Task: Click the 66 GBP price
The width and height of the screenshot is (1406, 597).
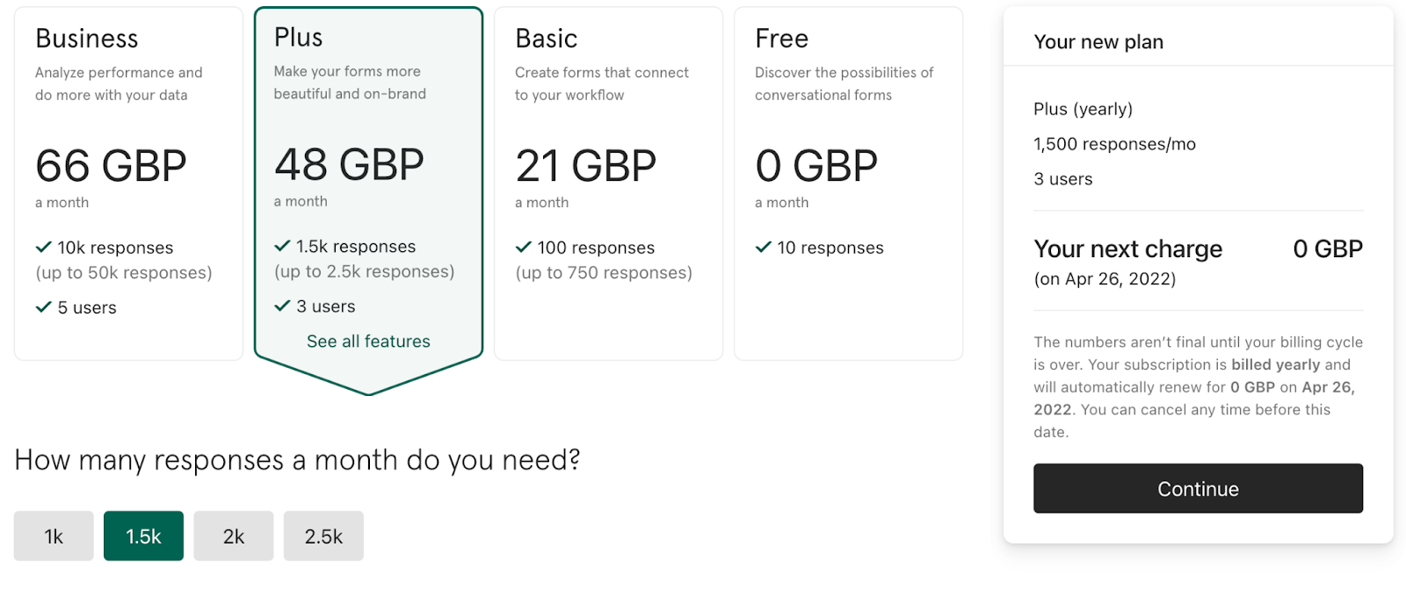Action: [111, 165]
